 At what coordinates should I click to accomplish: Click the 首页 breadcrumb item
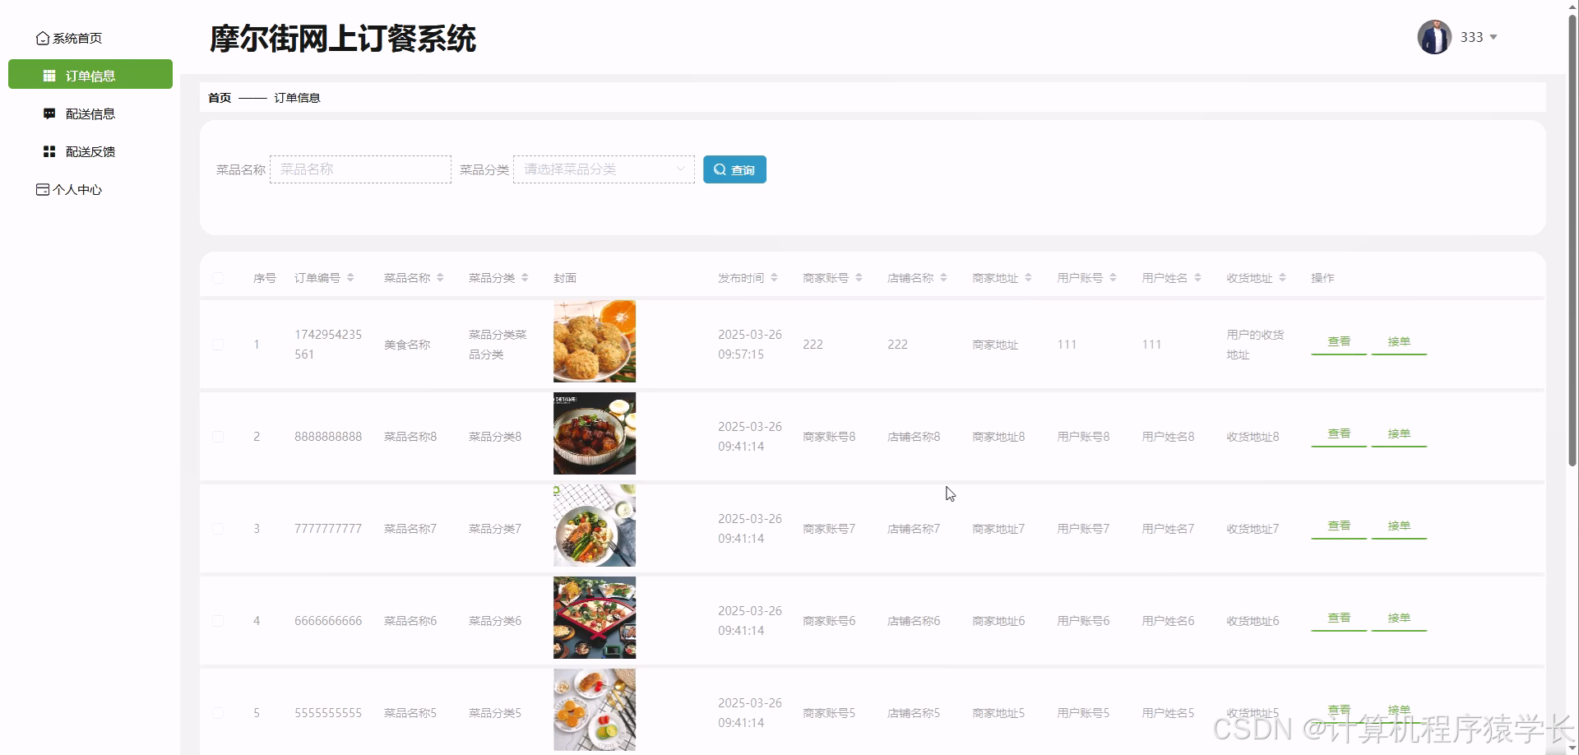(219, 97)
